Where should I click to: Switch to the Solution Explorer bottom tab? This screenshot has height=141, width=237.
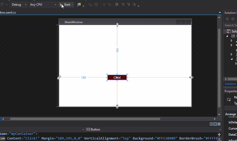click(230, 84)
